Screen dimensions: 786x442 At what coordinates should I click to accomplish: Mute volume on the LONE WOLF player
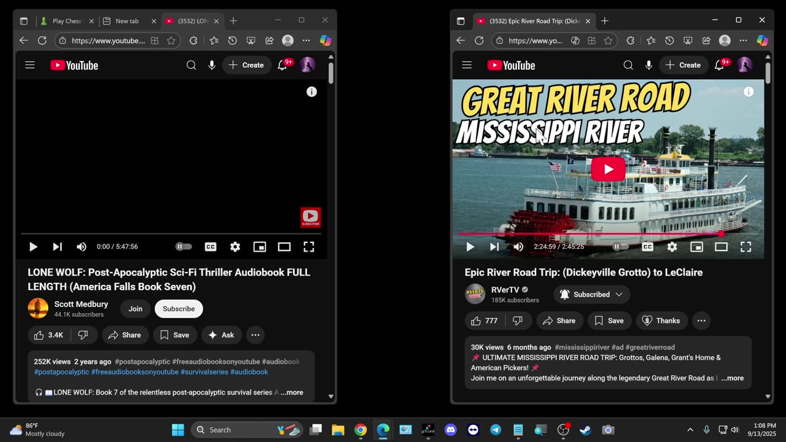(81, 247)
